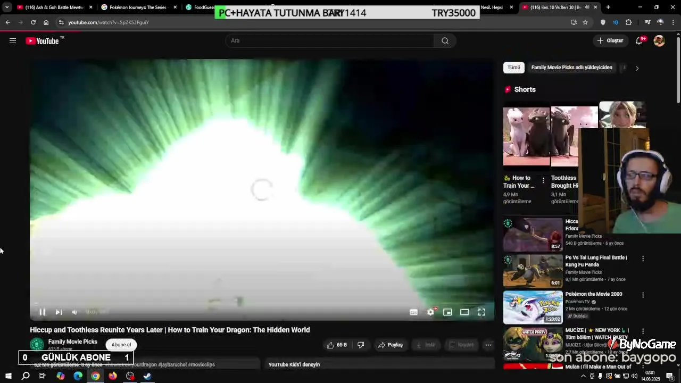Go to YouTube home via logo
The image size is (681, 383).
(x=42, y=41)
